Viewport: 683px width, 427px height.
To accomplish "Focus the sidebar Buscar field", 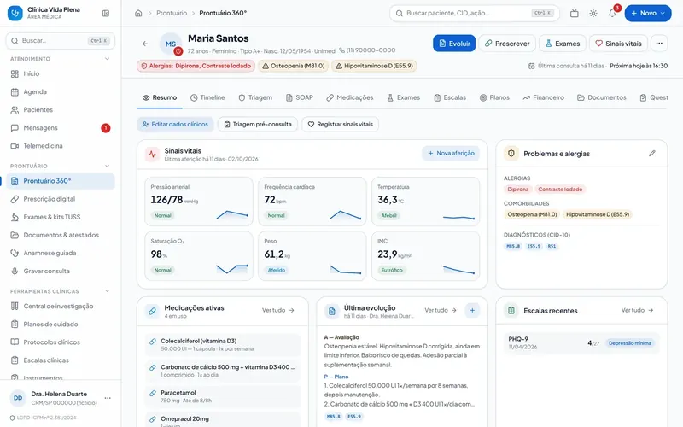I will coord(60,40).
